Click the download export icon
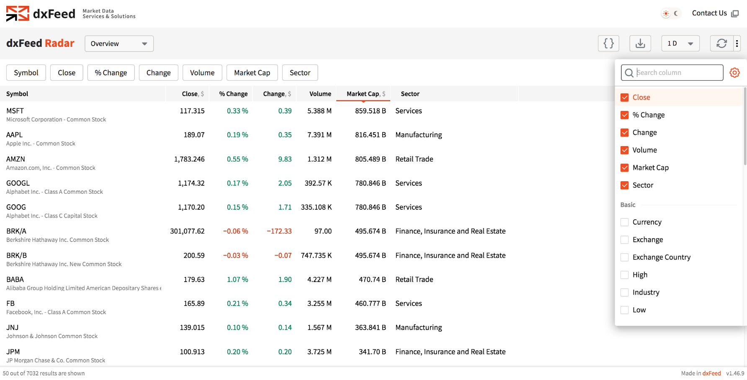The width and height of the screenshot is (747, 380). (x=640, y=44)
